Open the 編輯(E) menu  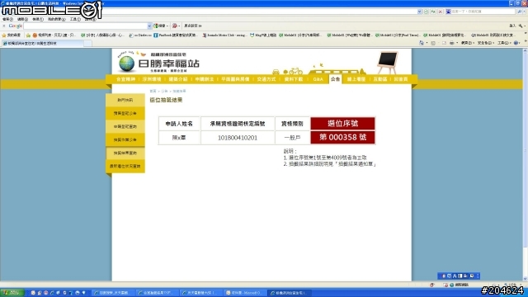click(x=22, y=19)
